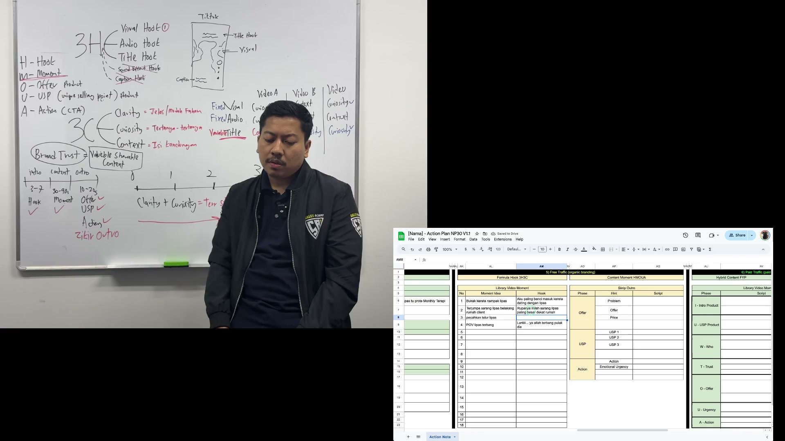The image size is (785, 441).
Task: Increase the font size
Action: pyautogui.click(x=550, y=249)
